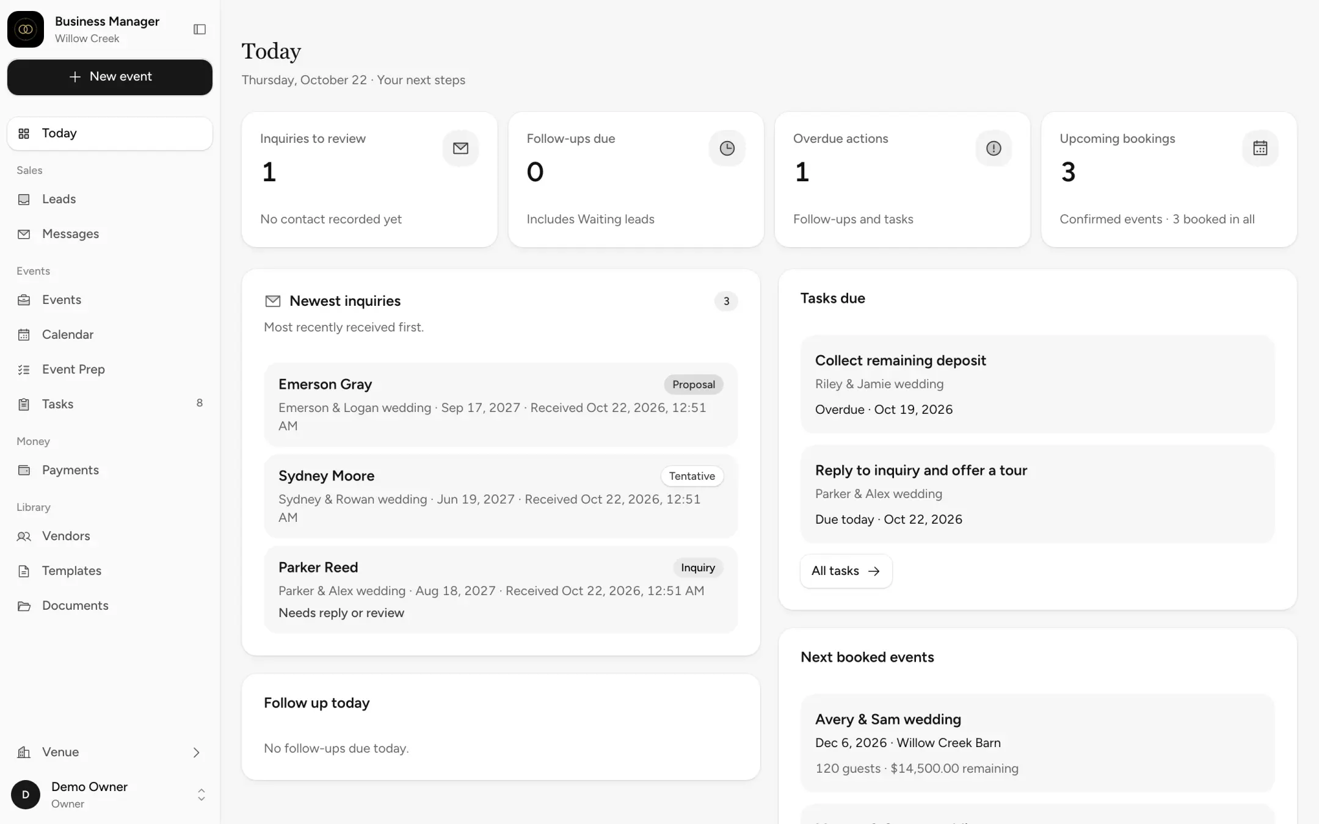Click the Vendors people icon

(x=24, y=536)
